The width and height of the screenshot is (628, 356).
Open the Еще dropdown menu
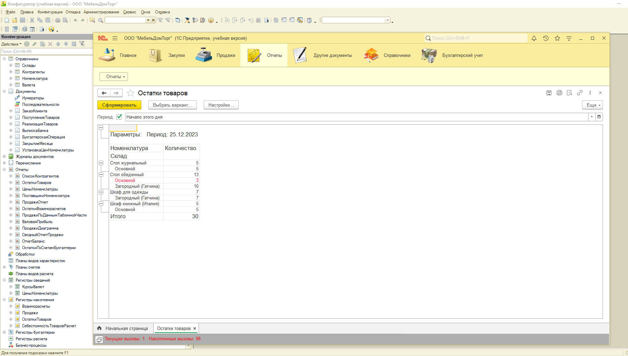click(x=592, y=105)
